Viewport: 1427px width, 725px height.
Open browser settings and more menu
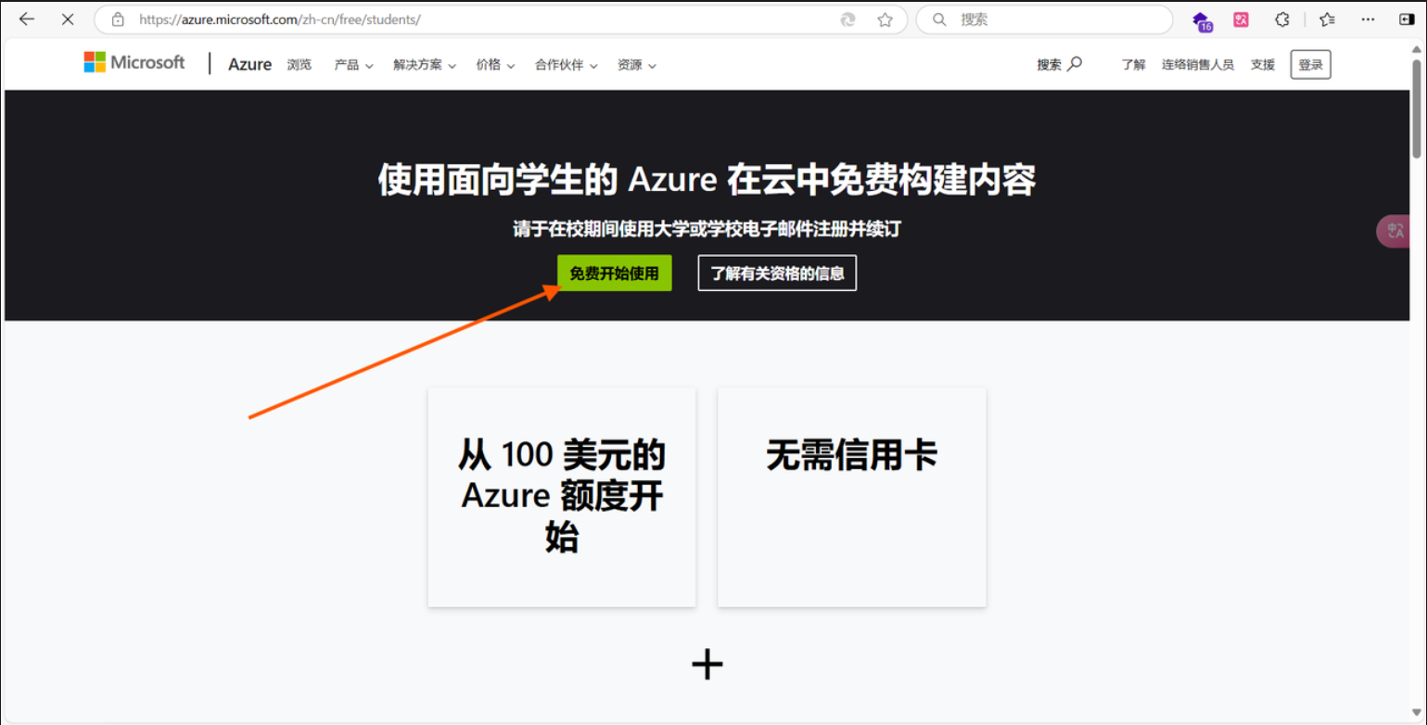[1368, 19]
